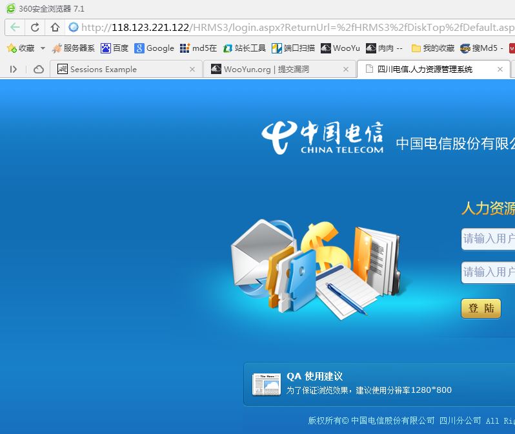Click the 版权所有 copyright text
The height and width of the screenshot is (434, 515).
coord(412,420)
